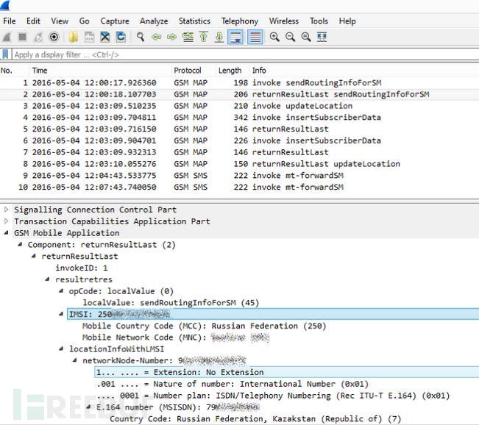Click the find packet magnifier icon
The width and height of the screenshot is (479, 425).
click(x=140, y=37)
